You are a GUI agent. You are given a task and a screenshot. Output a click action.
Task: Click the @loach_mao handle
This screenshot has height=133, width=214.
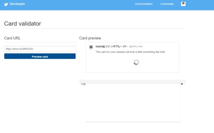click(x=136, y=47)
